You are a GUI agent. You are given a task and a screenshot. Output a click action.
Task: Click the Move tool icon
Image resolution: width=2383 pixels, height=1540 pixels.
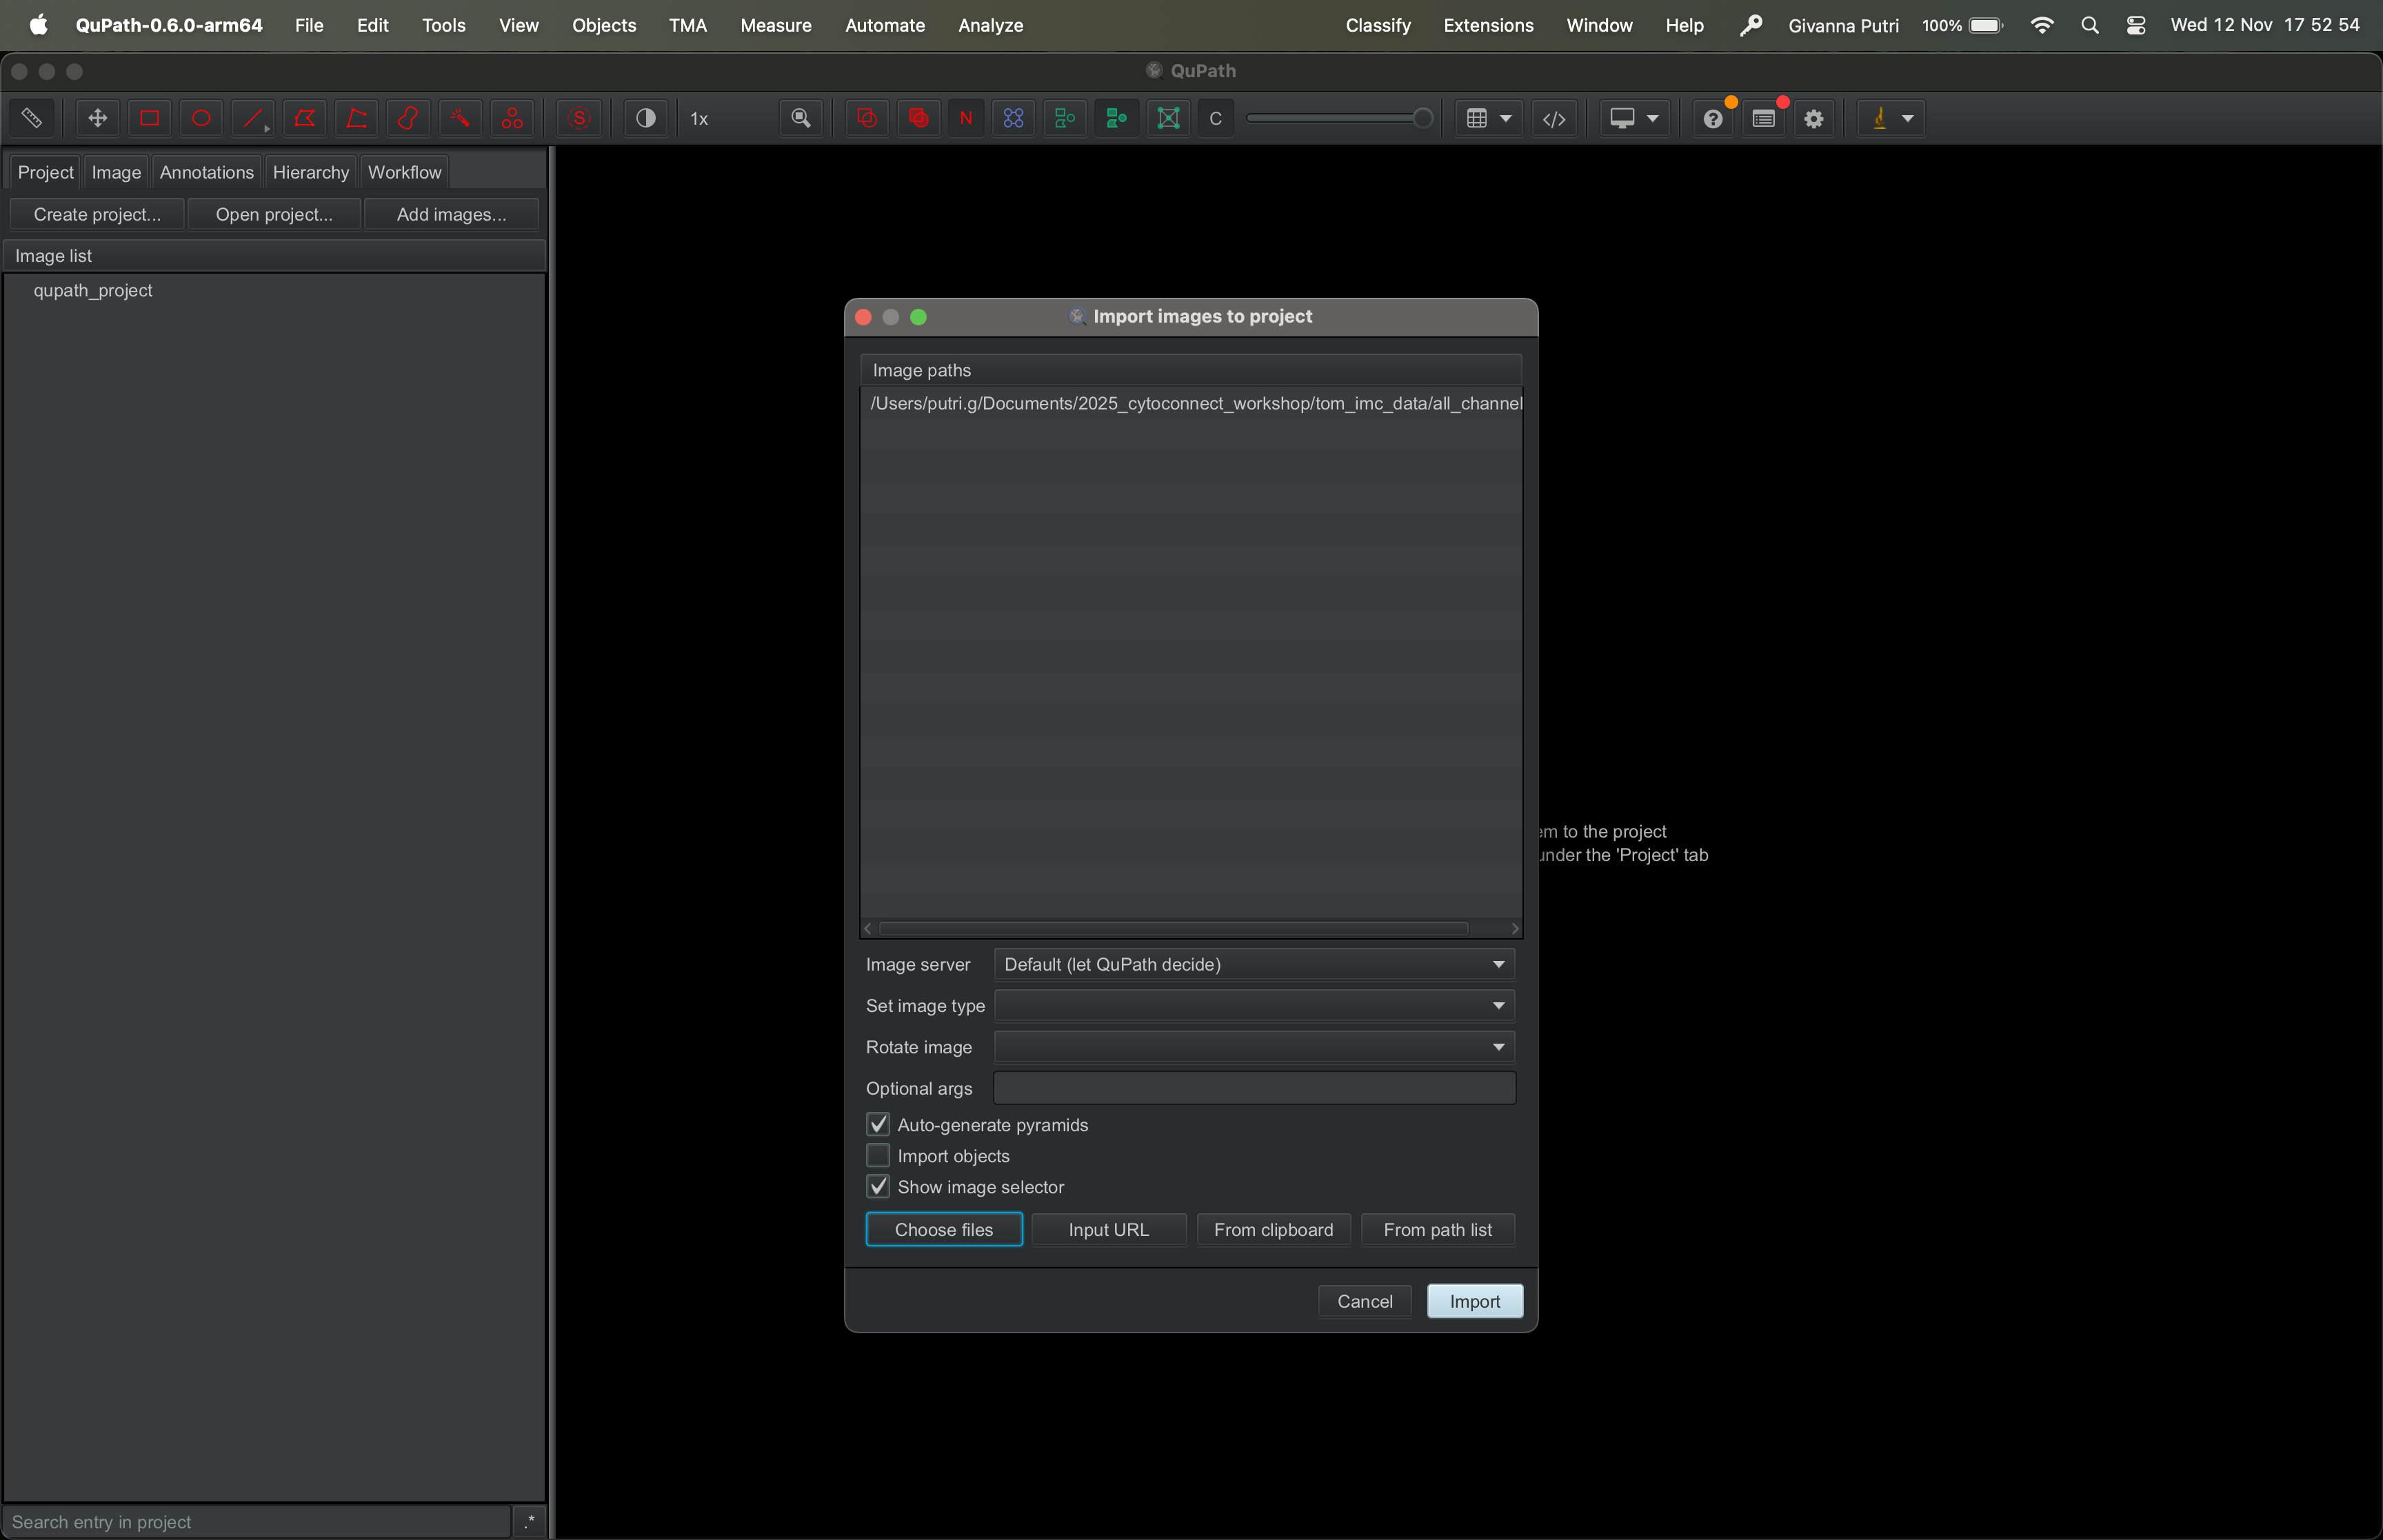click(97, 118)
